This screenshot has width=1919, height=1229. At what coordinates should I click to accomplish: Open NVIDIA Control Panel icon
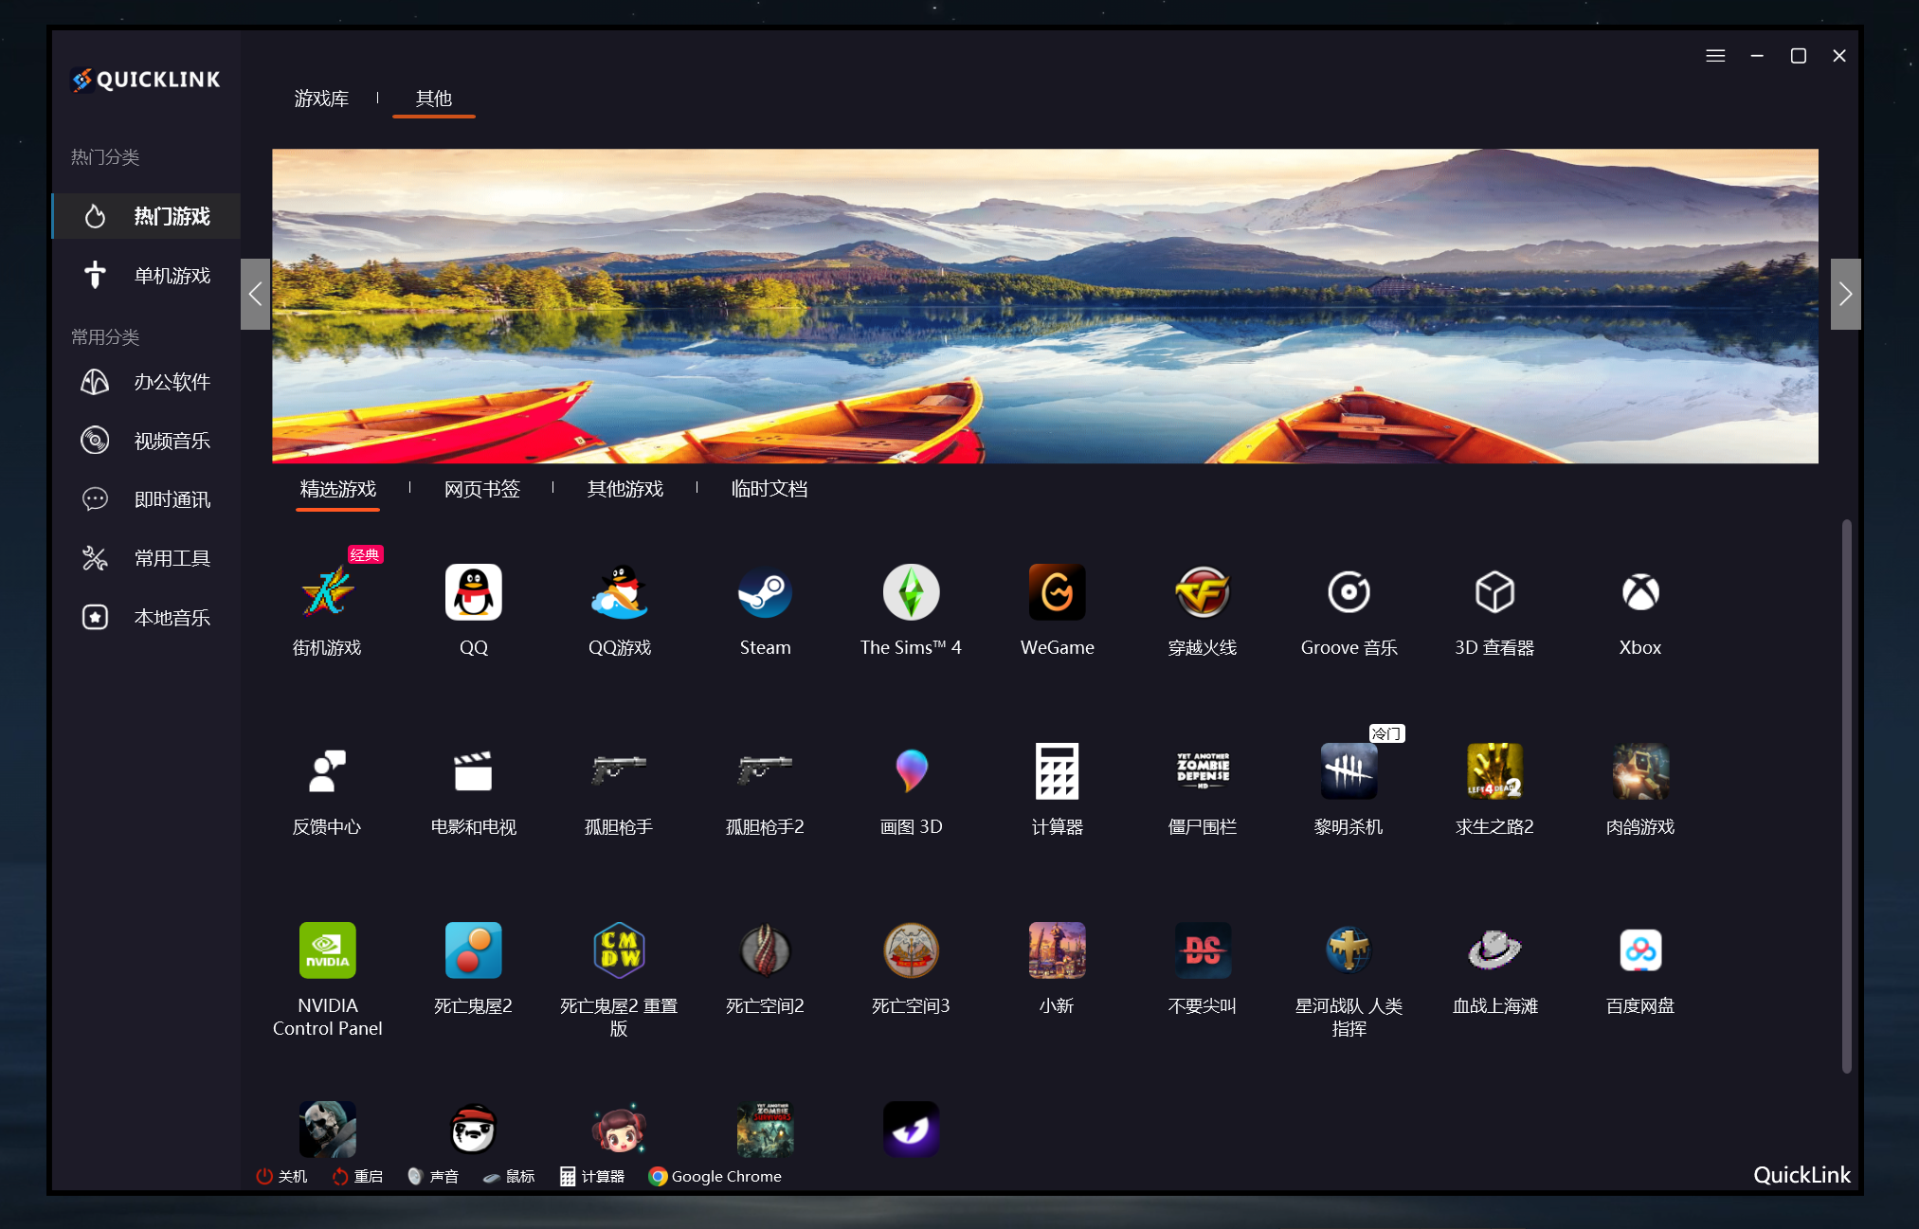327,950
